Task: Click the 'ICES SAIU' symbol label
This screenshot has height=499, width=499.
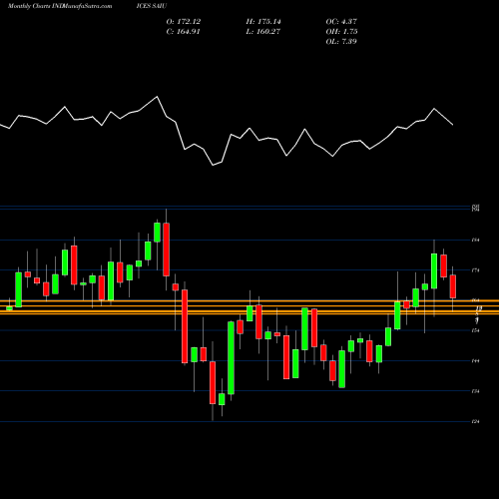Action: click(x=152, y=6)
